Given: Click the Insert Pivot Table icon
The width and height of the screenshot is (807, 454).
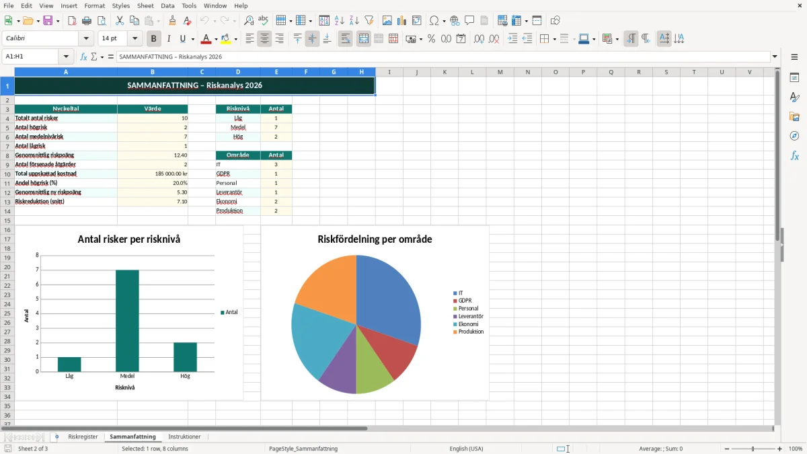Looking at the screenshot, I should 417,21.
